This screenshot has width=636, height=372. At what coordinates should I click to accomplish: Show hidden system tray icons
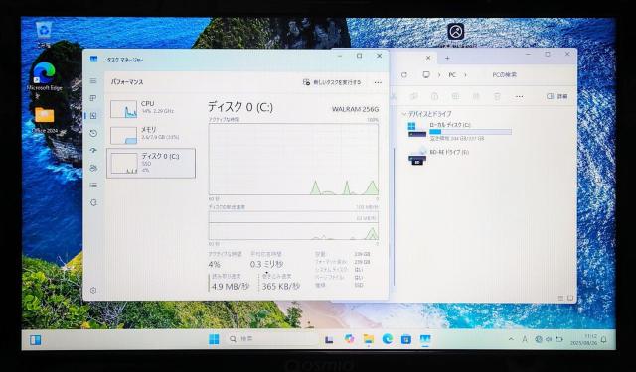[x=511, y=339]
